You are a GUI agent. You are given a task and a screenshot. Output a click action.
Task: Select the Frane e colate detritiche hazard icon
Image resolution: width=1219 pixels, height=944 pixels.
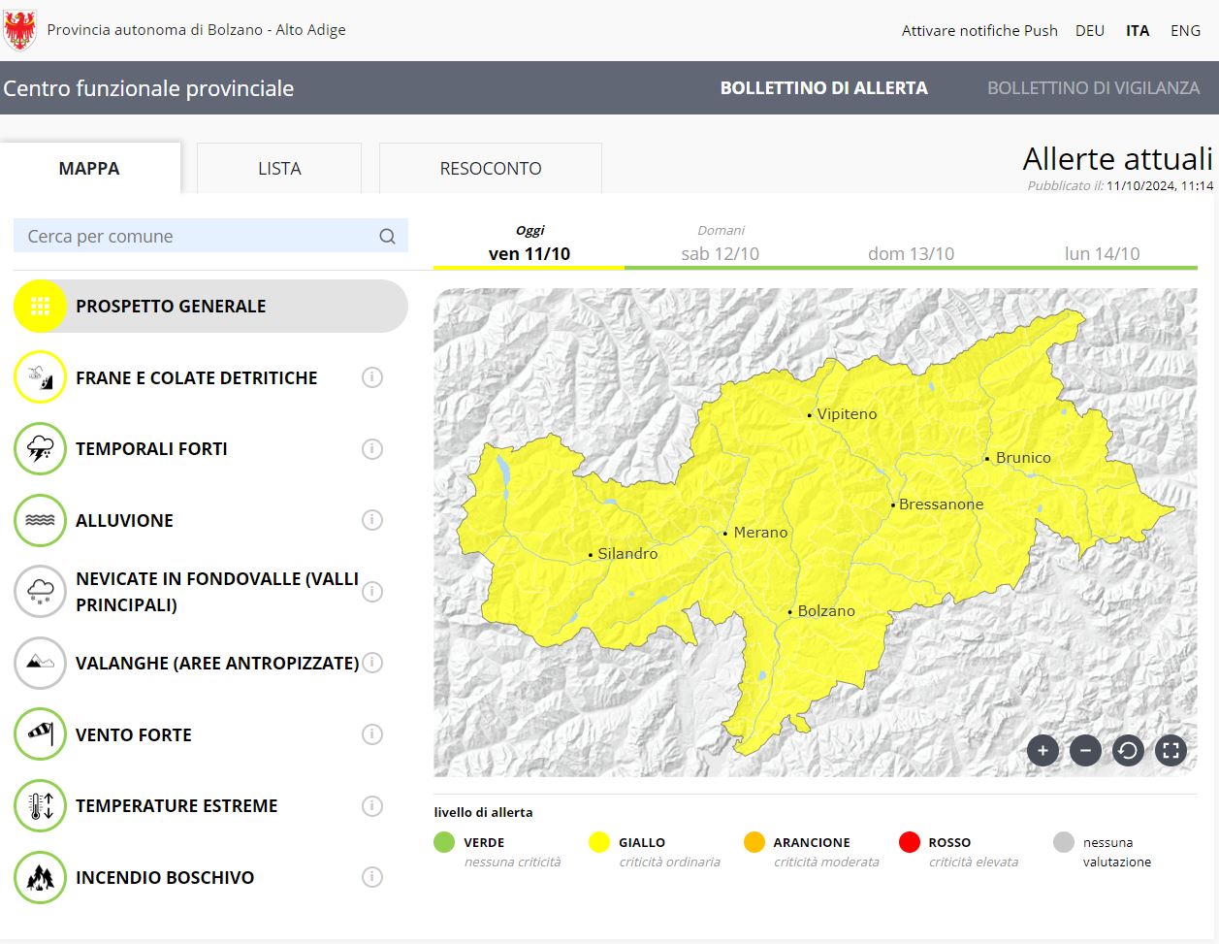(x=40, y=377)
